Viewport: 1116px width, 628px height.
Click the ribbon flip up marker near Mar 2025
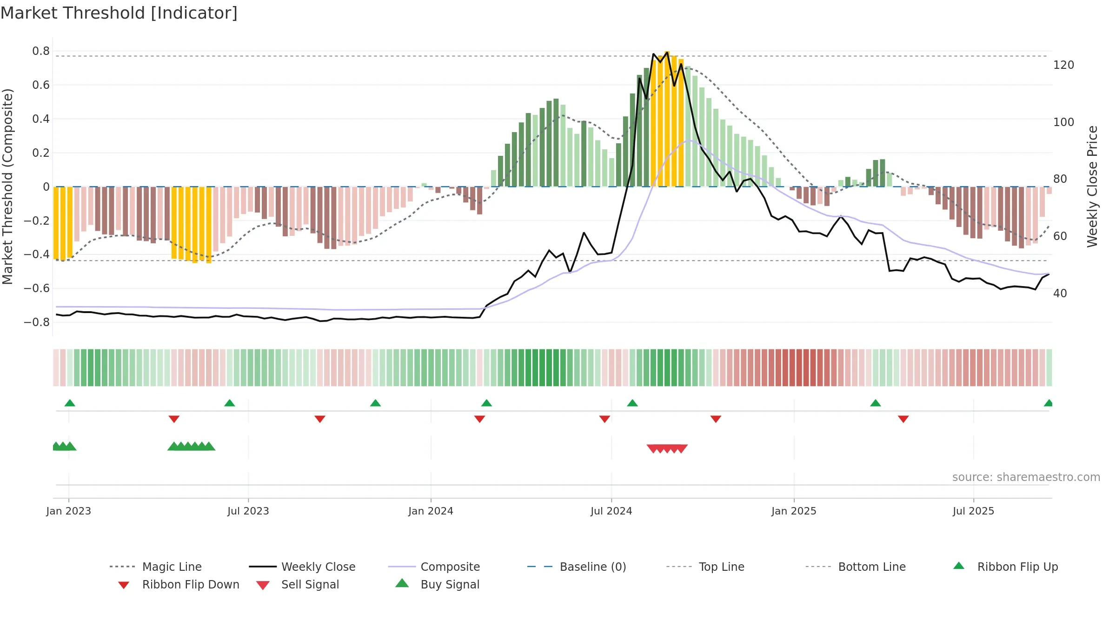pos(876,403)
